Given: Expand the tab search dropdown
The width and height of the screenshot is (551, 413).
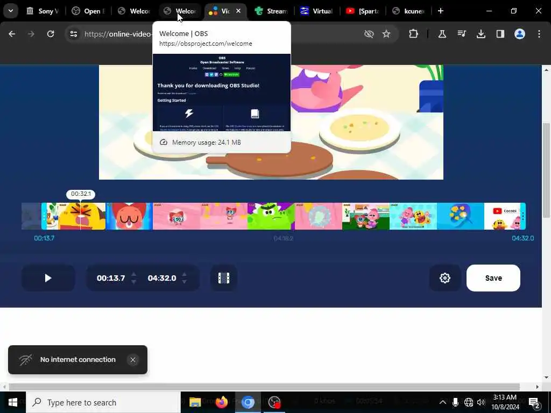Looking at the screenshot, I should [x=11, y=11].
